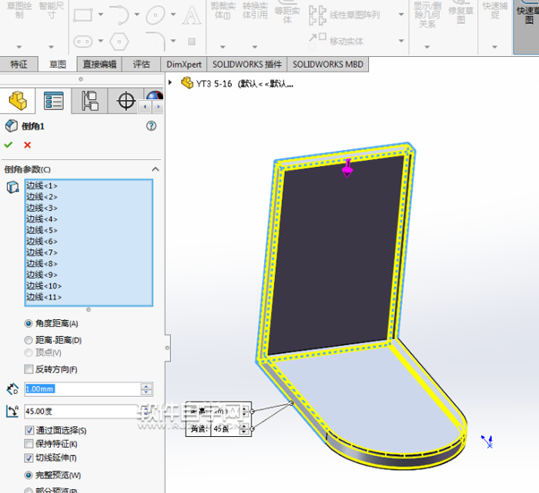Screen dimensions: 539x493
Task: Expand the YT3 5-16 flyout tree
Action: pyautogui.click(x=171, y=83)
